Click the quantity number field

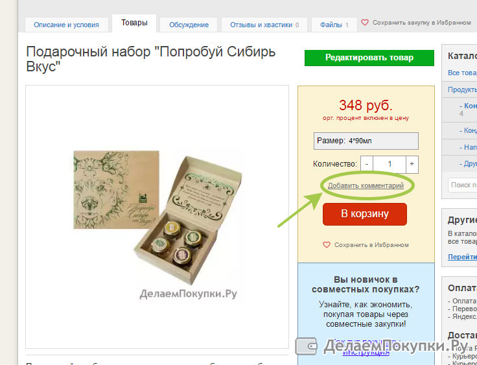coord(390,164)
